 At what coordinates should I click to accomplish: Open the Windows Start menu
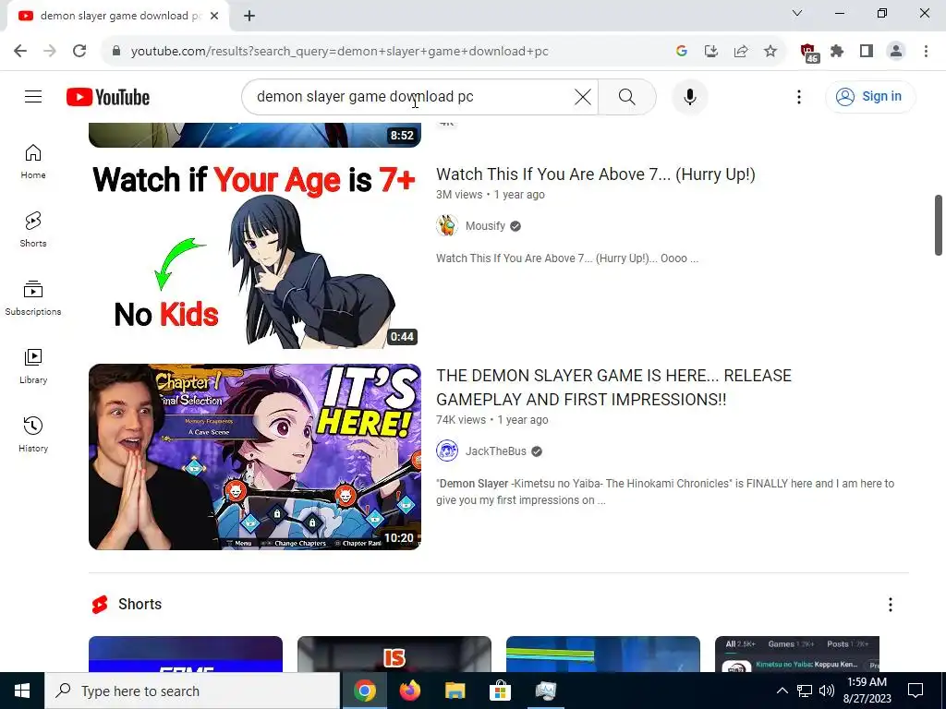point(22,691)
